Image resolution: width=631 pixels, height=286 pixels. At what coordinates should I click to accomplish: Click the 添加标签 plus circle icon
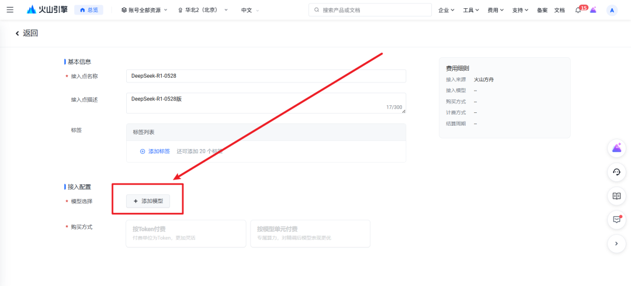point(143,151)
